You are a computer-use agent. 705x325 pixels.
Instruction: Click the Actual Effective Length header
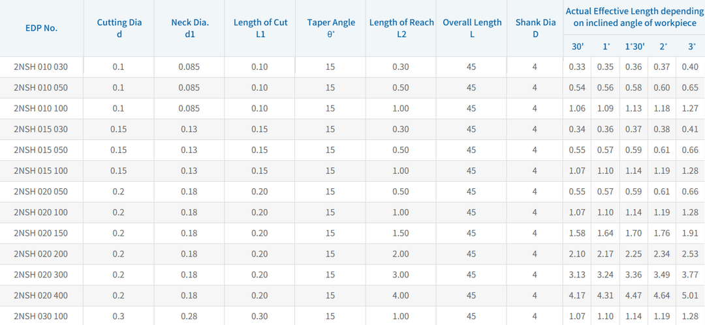coord(634,17)
